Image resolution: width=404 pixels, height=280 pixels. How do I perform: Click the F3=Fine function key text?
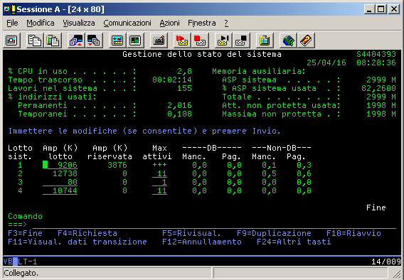[26, 233]
